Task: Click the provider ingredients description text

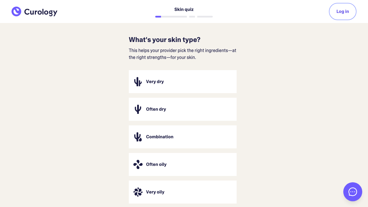Action: [x=182, y=54]
